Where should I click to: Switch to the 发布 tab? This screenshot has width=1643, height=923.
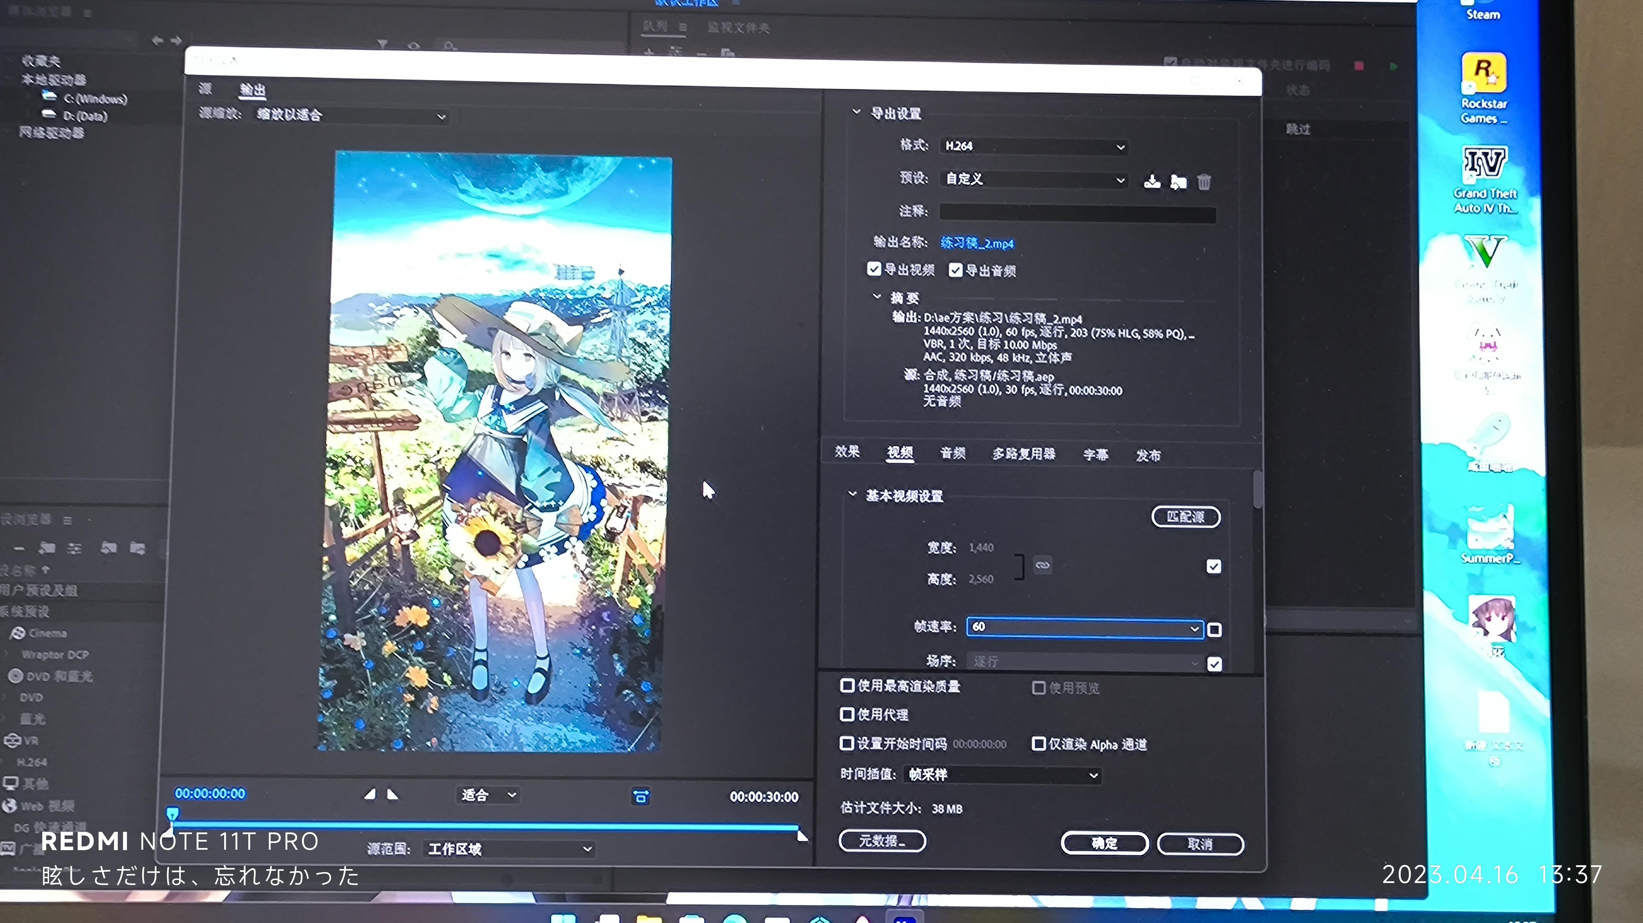click(x=1148, y=455)
